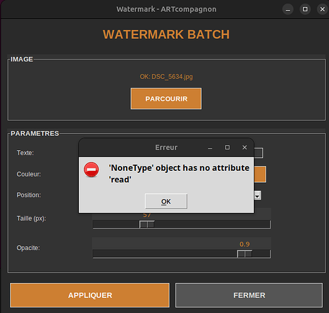Pick a color with the Couleur swatch

click(x=260, y=174)
